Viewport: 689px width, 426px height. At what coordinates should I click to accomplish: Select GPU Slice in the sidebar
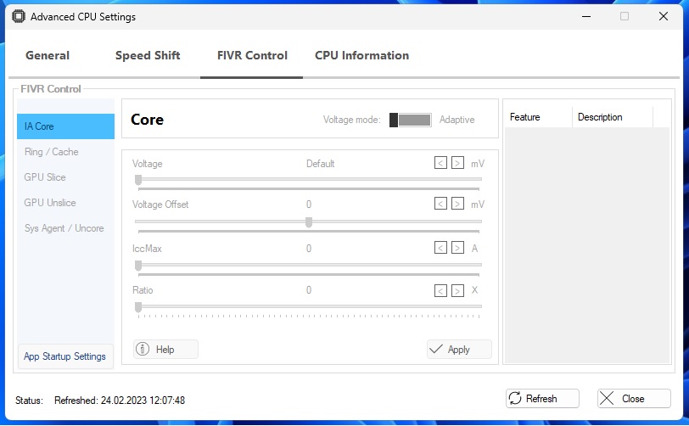click(x=65, y=177)
